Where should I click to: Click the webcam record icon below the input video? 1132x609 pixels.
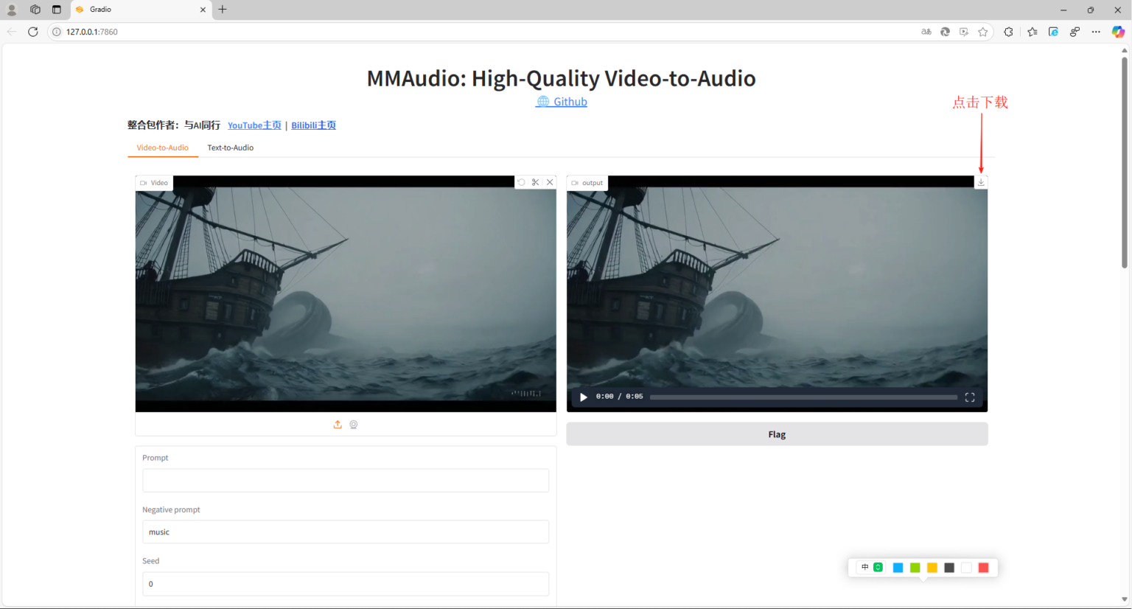(354, 425)
